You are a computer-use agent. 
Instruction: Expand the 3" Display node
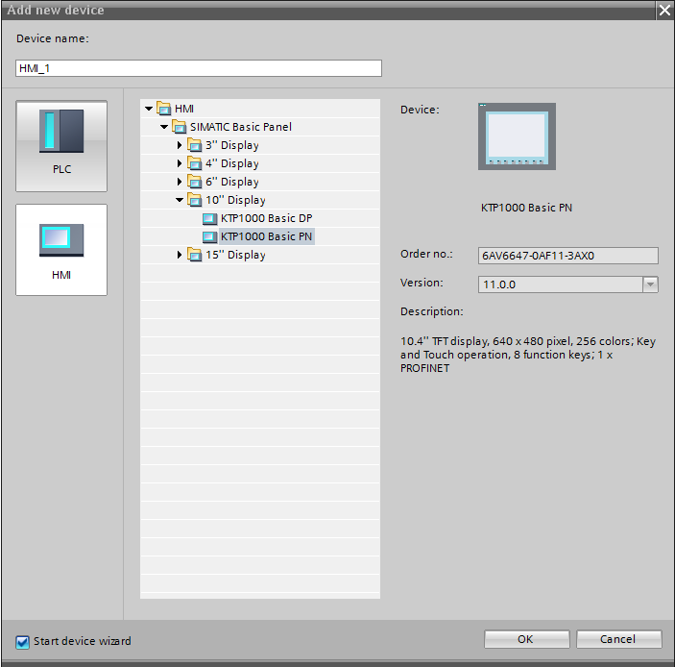pyautogui.click(x=180, y=145)
